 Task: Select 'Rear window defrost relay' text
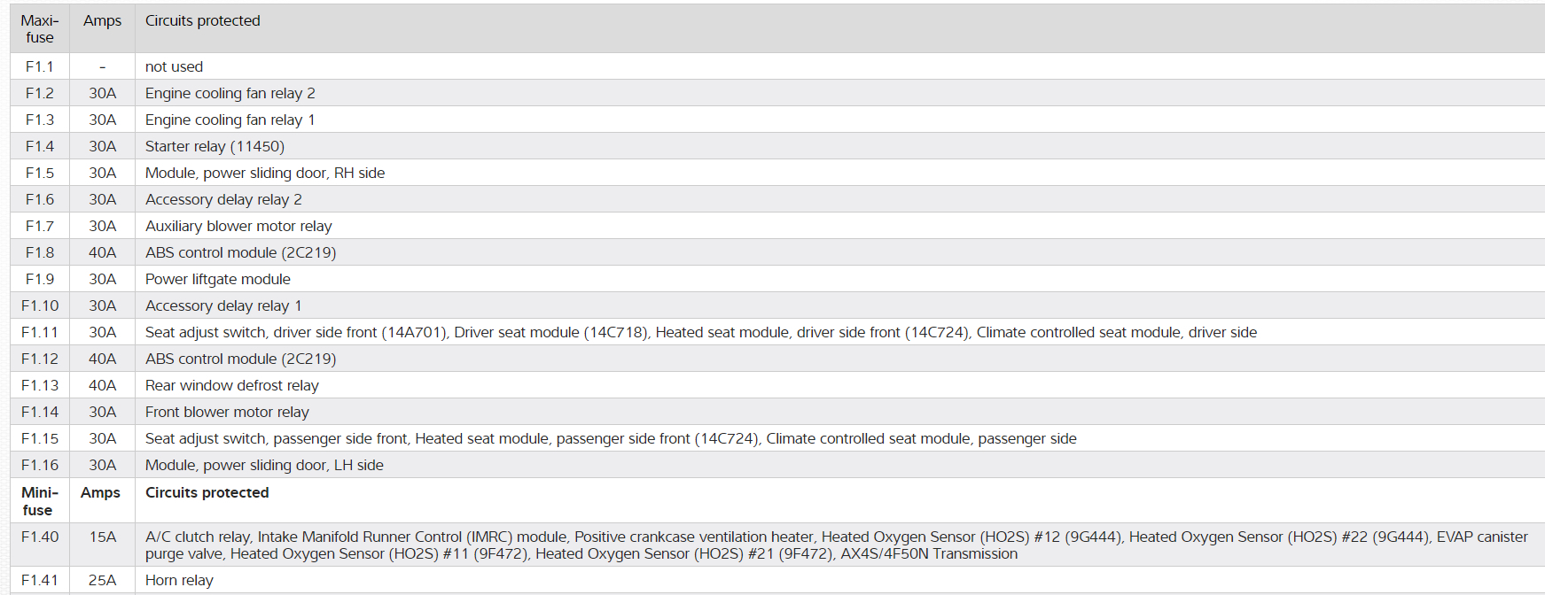(231, 385)
